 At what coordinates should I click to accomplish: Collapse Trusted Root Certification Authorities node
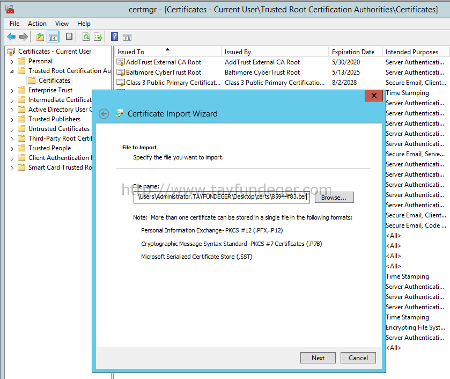coord(12,71)
